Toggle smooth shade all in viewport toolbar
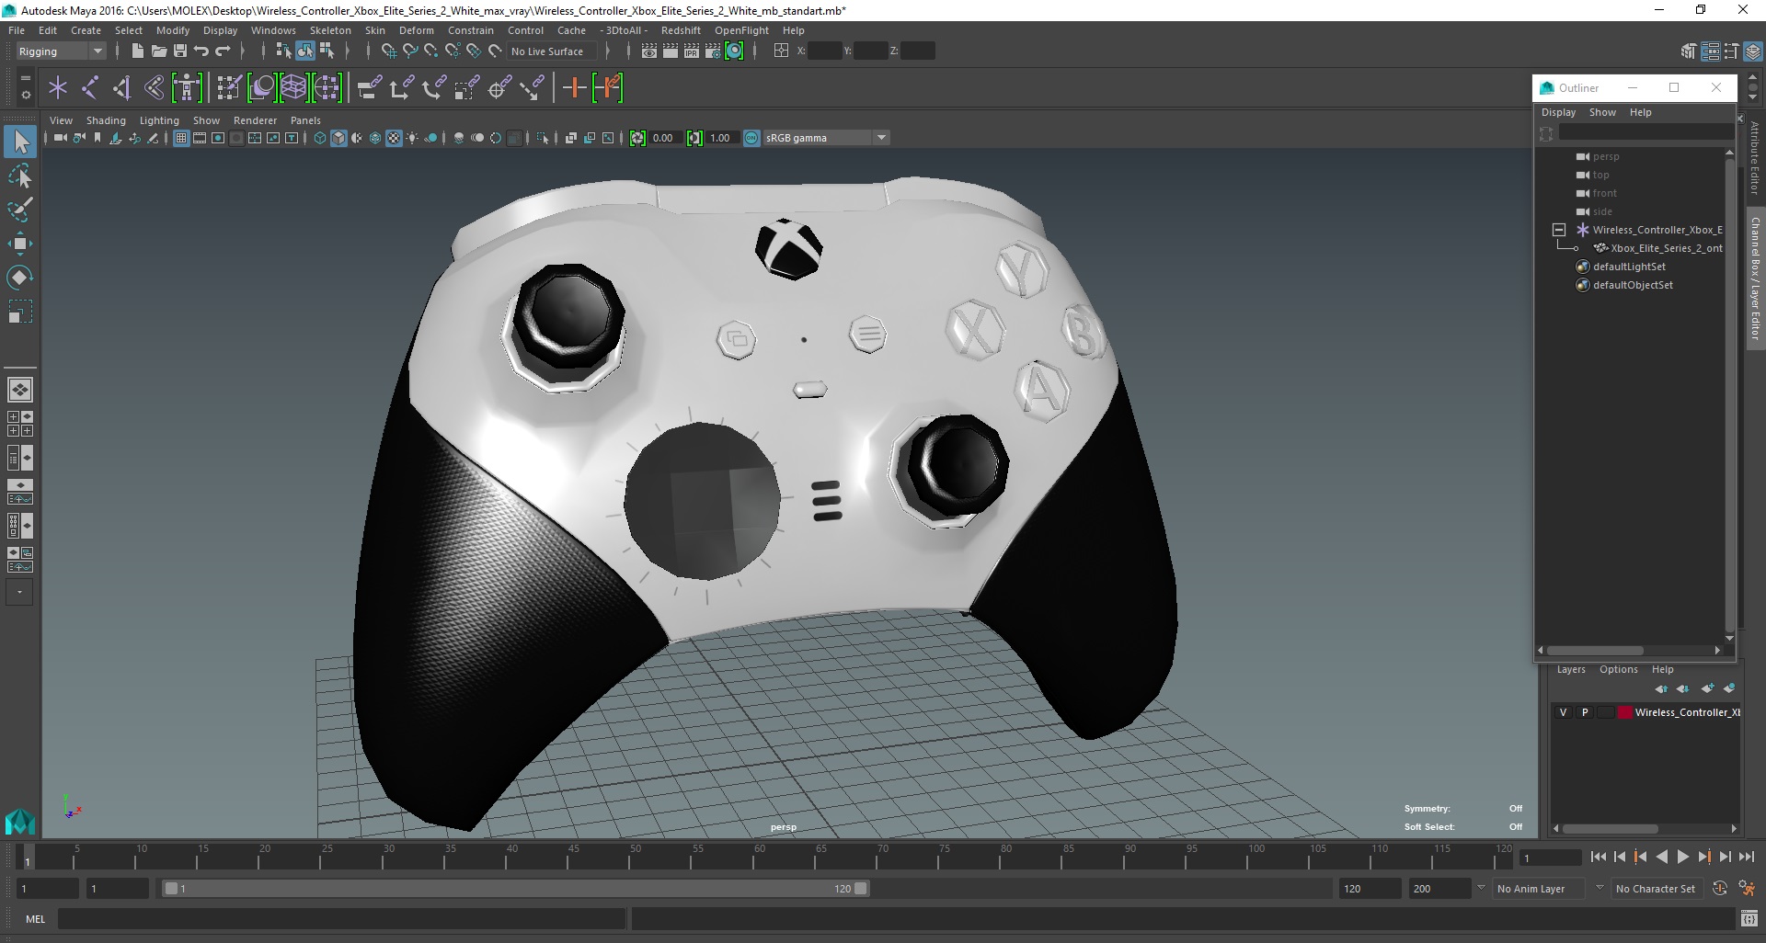Viewport: 1766px width, 943px height. [x=338, y=138]
